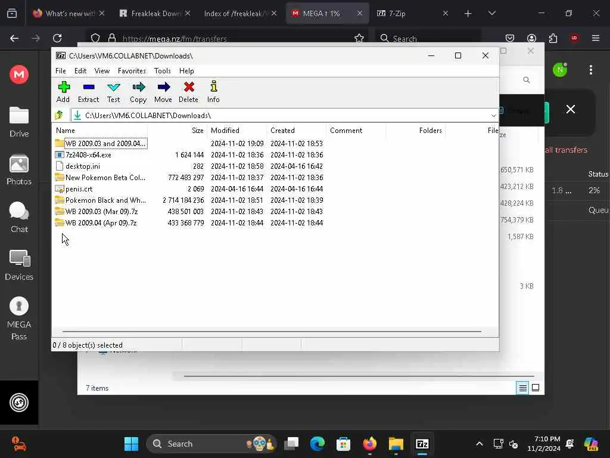Open the Favorites menu
Screen dimensions: 610x458
tap(132, 71)
